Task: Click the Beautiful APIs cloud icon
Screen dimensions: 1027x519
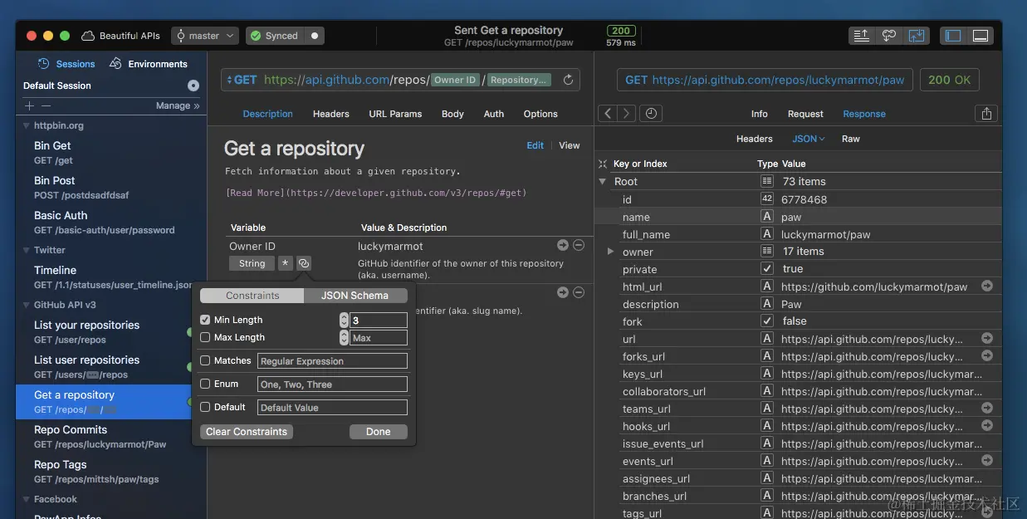Action: pyautogui.click(x=87, y=36)
